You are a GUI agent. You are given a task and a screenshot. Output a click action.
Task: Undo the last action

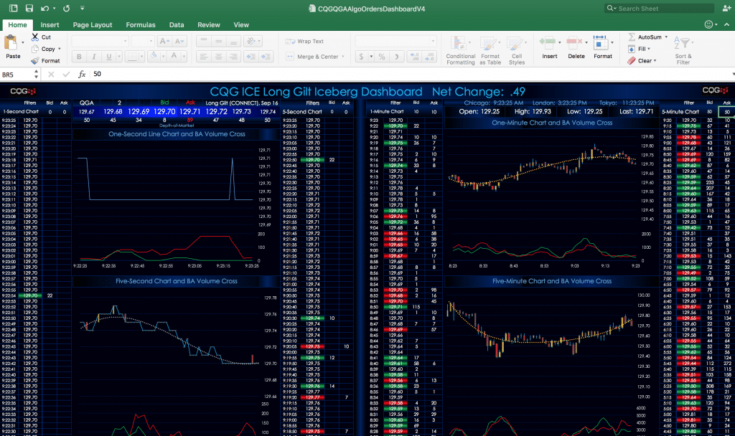tap(45, 9)
